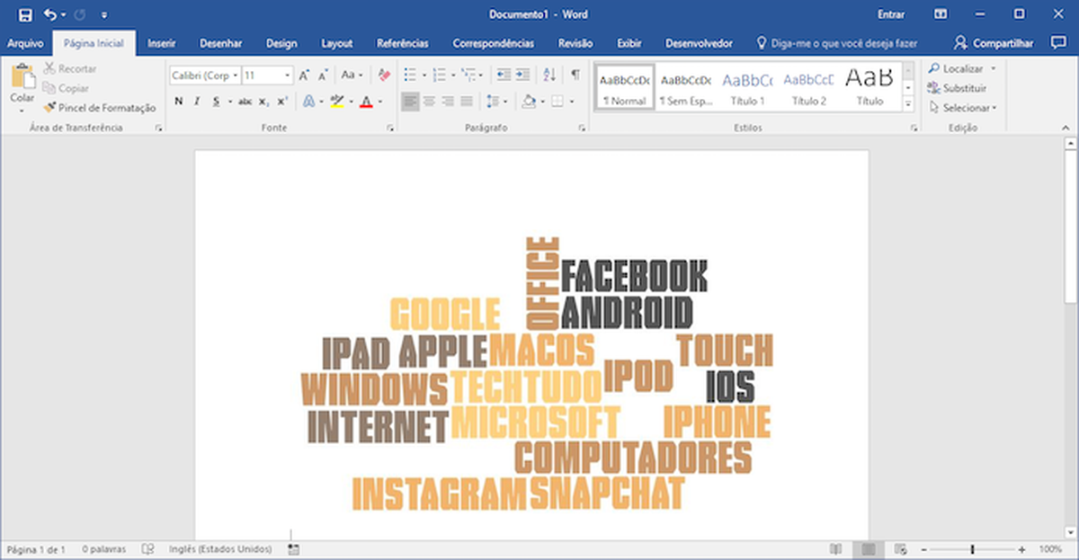The width and height of the screenshot is (1079, 560).
Task: Toggle bold formatting (N)
Action: pos(179,102)
